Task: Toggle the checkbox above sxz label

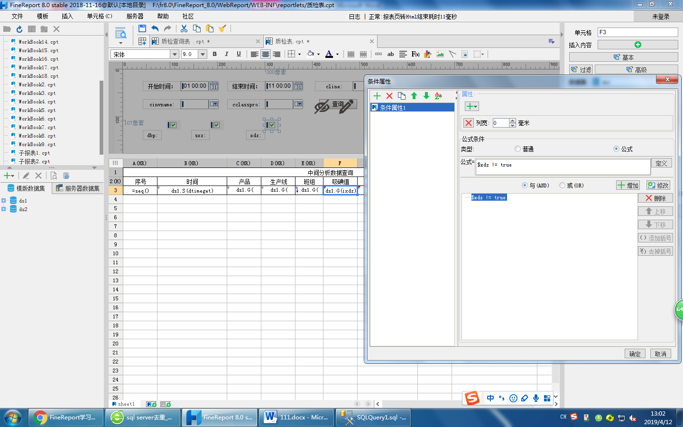Action: [x=216, y=125]
